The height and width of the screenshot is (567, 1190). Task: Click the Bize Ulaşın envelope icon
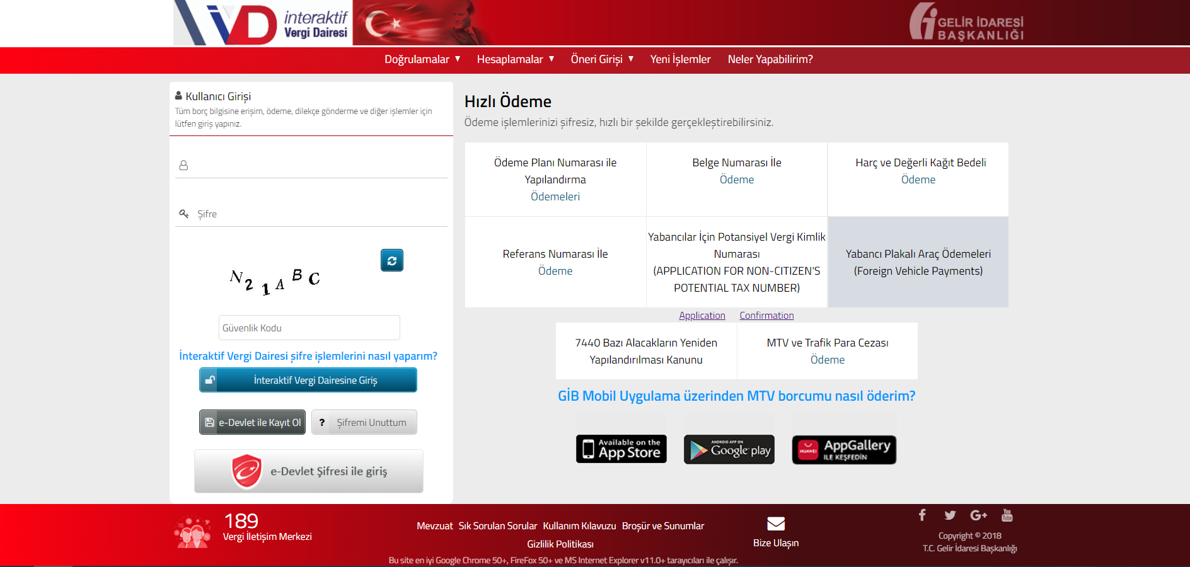[x=775, y=524]
